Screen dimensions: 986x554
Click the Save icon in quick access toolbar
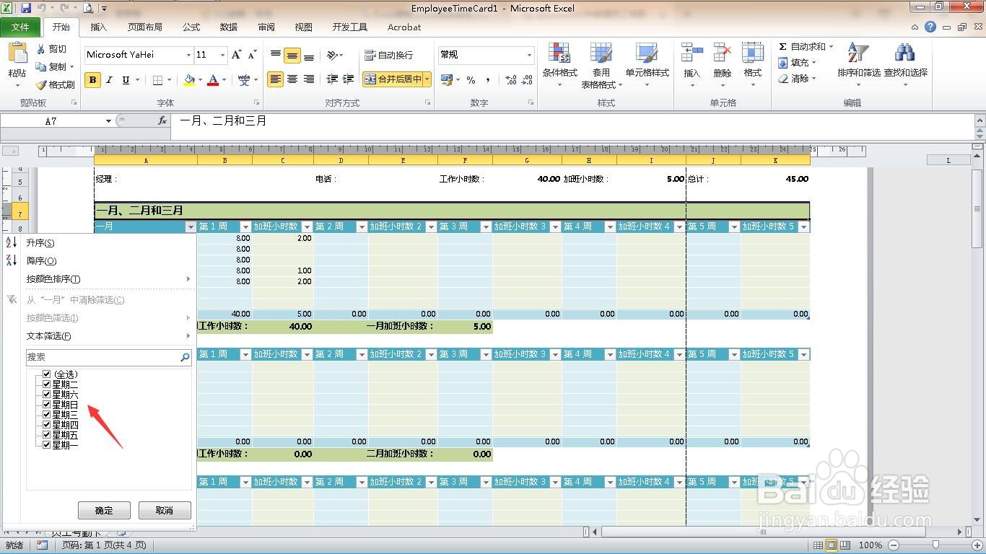(x=26, y=9)
